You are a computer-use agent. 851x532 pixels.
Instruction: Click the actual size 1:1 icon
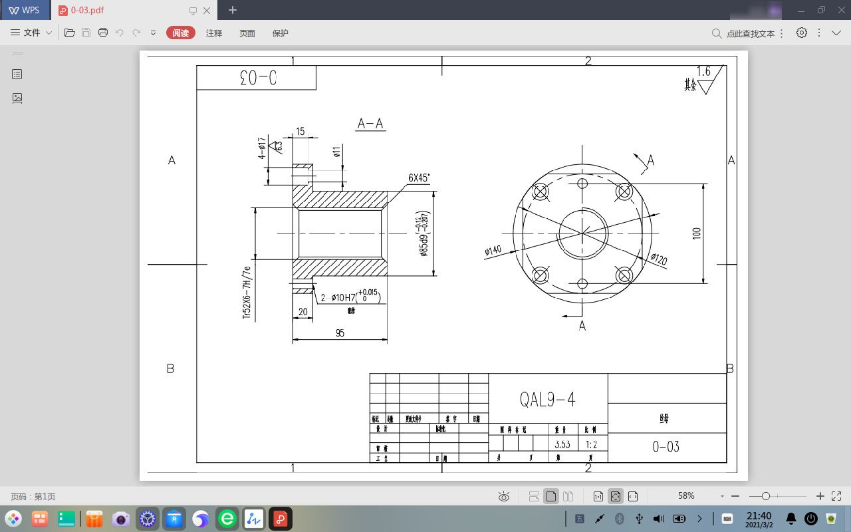point(598,496)
